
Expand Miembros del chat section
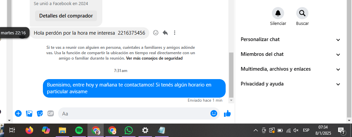click(291, 55)
